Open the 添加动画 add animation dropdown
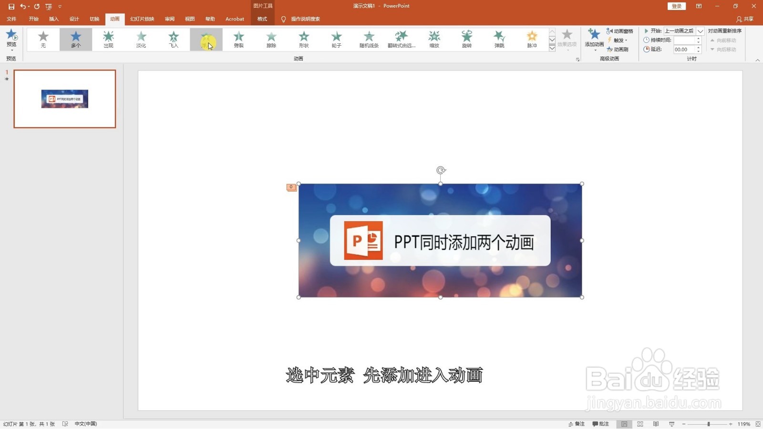Screen dimensions: 763x429 point(594,40)
